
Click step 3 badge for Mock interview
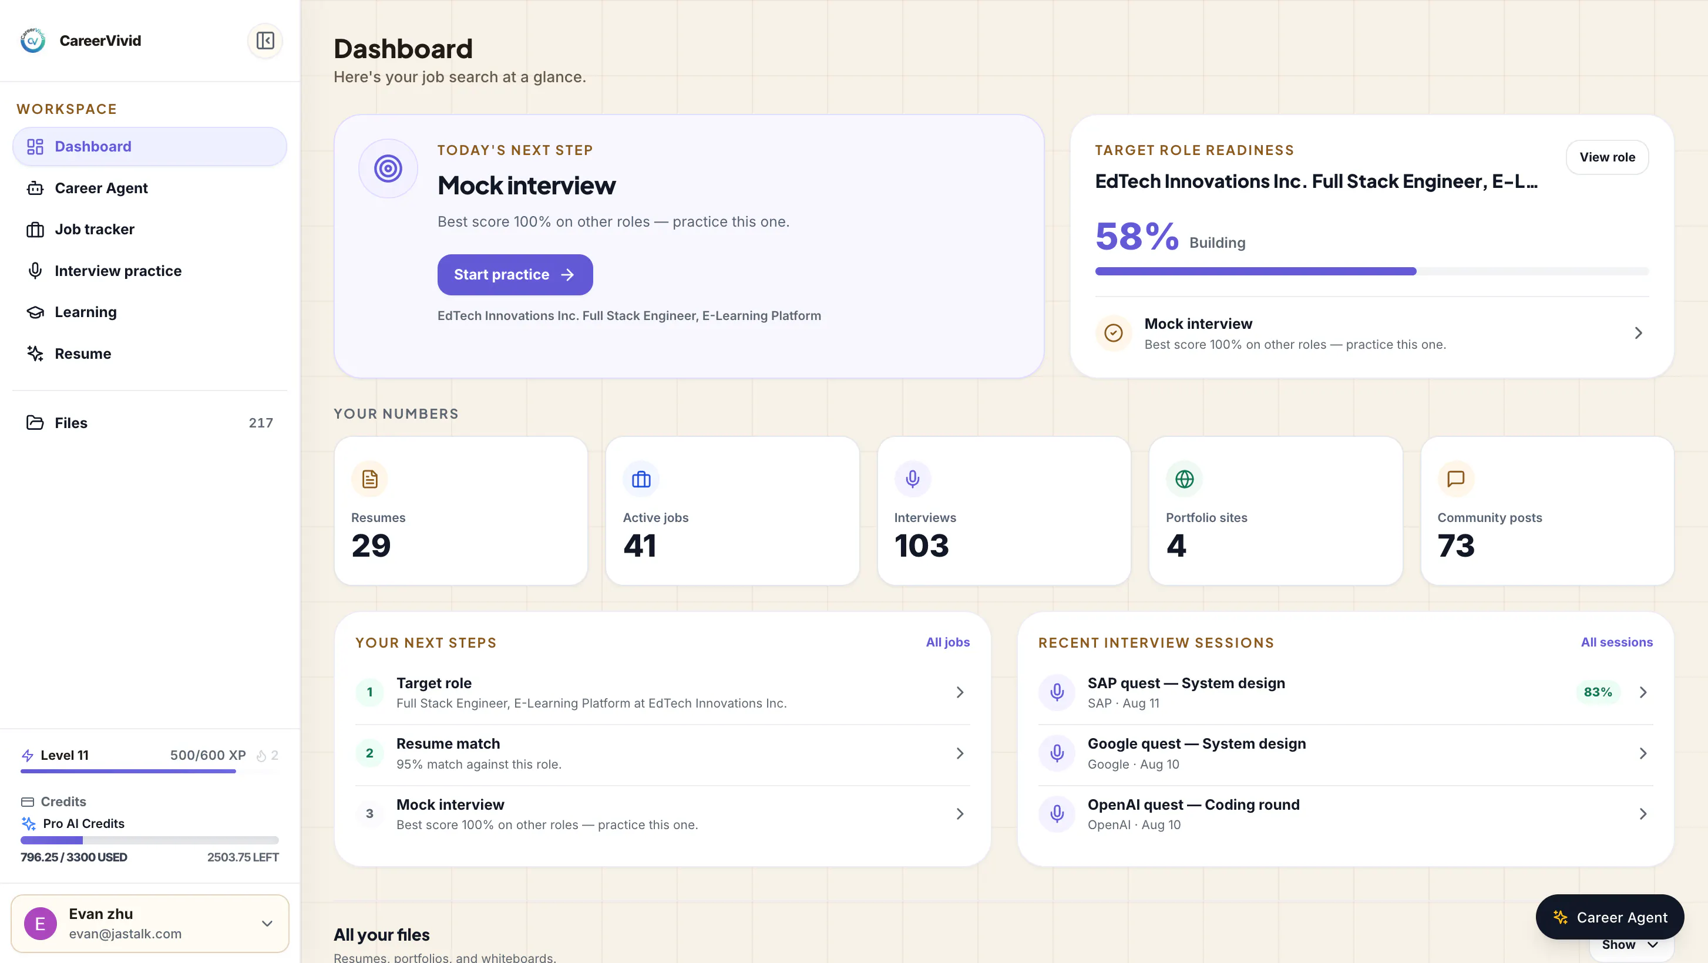pyautogui.click(x=369, y=814)
